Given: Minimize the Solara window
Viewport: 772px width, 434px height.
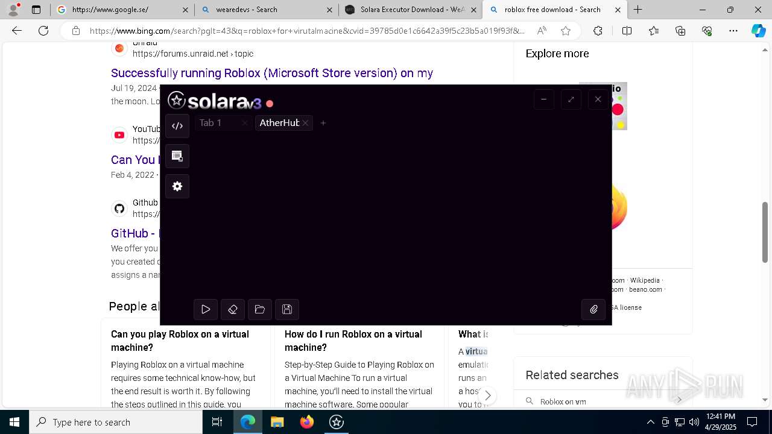Looking at the screenshot, I should tap(544, 99).
